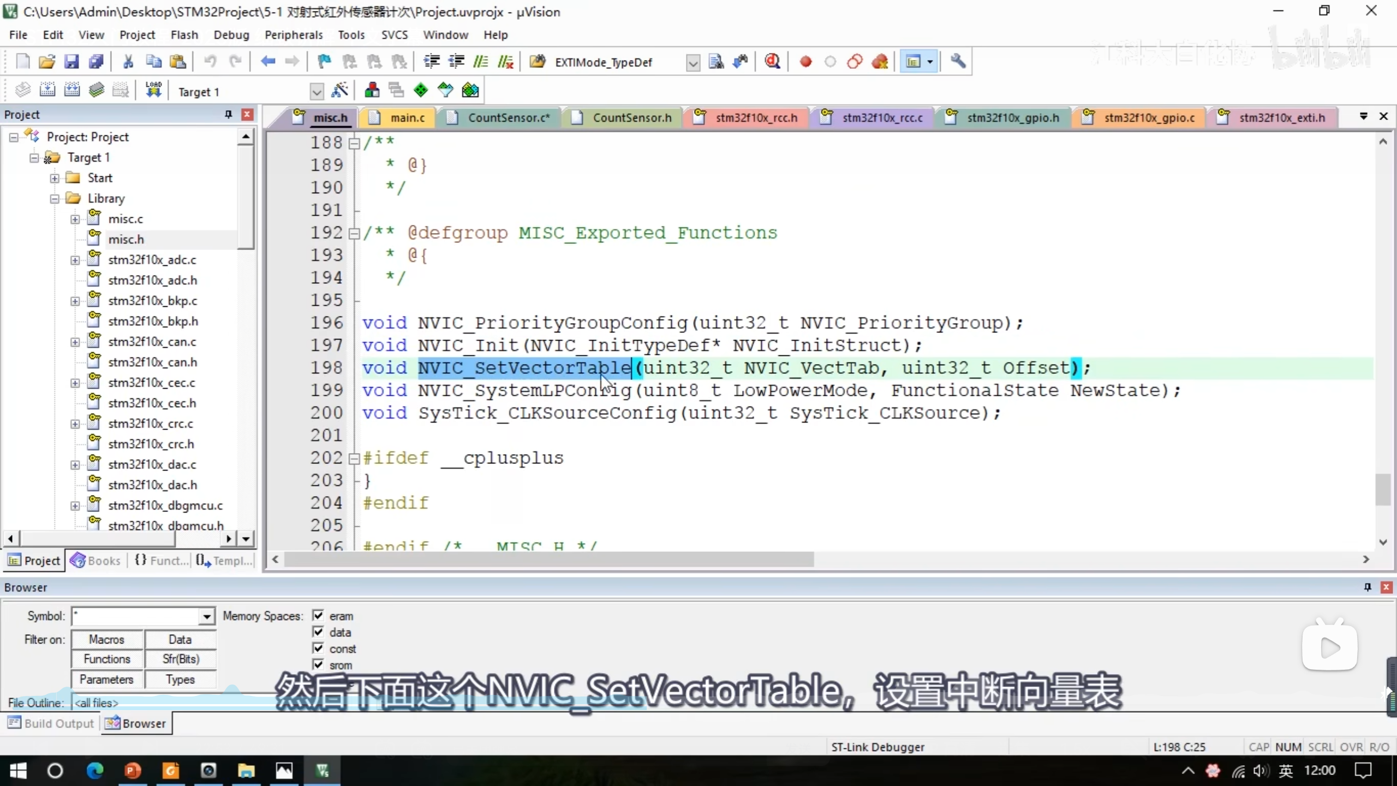Open the Symbol combo box dropdown
The image size is (1397, 786).
(x=206, y=617)
